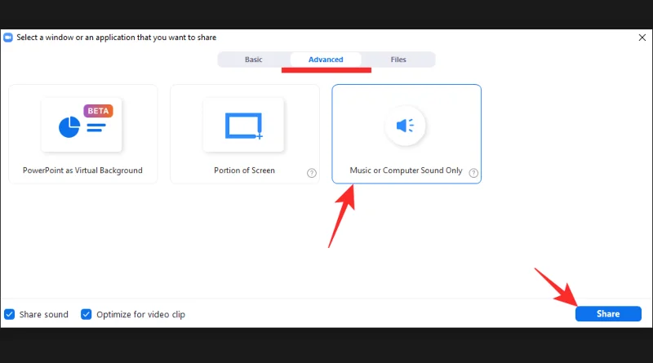Image resolution: width=653 pixels, height=363 pixels.
Task: Uncheck Optimize for video clip checkbox
Action: (x=87, y=314)
